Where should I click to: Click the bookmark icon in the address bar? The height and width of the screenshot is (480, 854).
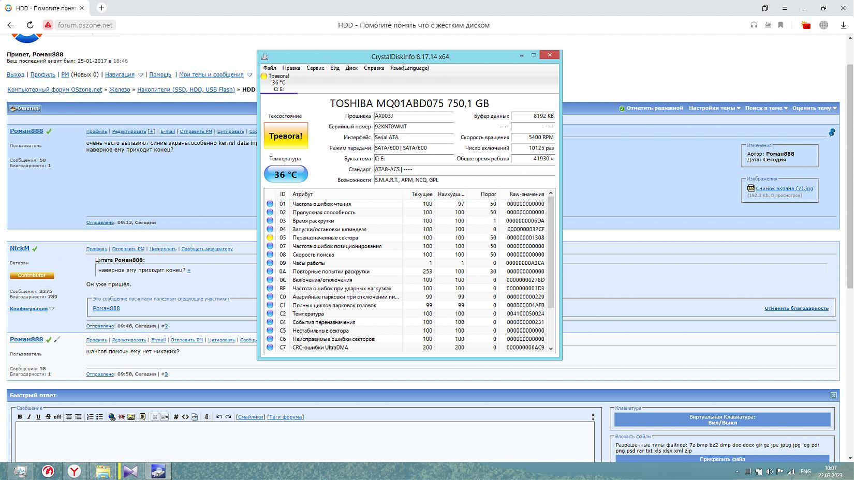[781, 25]
